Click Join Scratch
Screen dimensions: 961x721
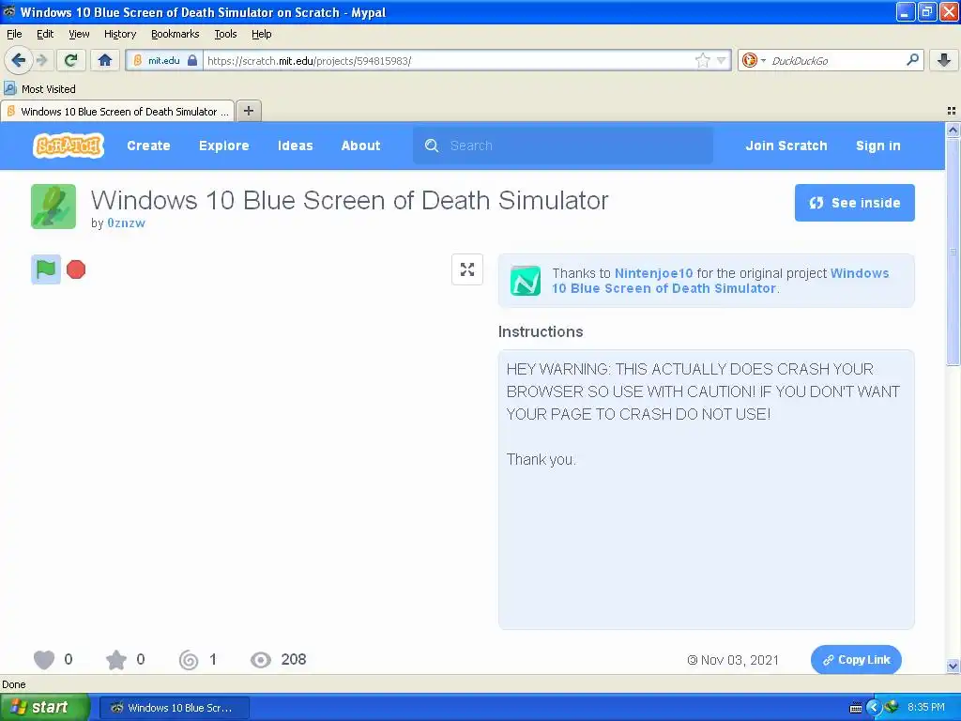786,146
